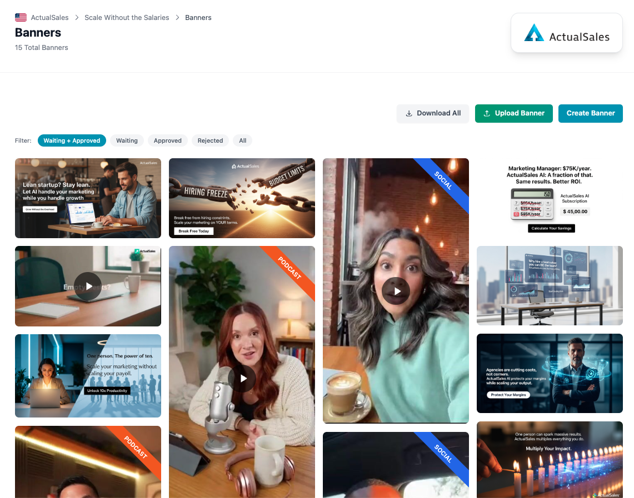Click Upload Banner button
Image resolution: width=634 pixels, height=498 pixels.
[514, 113]
